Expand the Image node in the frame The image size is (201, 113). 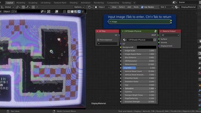click(110, 22)
